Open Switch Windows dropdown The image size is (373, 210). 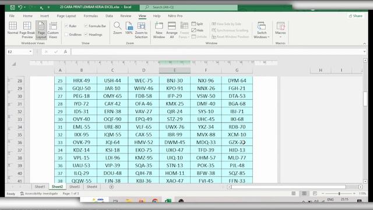[x=262, y=30]
